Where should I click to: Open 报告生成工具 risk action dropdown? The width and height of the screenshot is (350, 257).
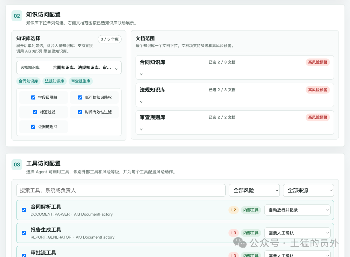(297, 233)
